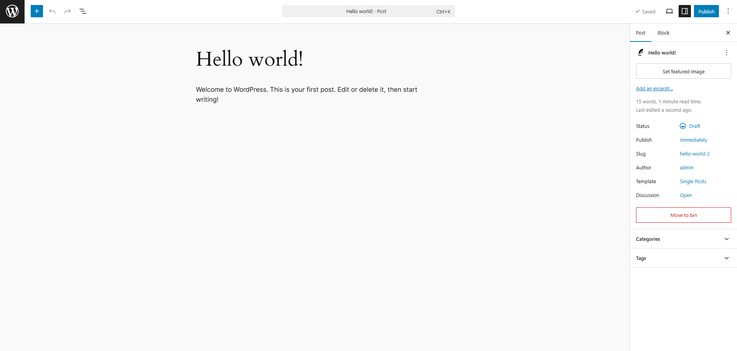The height and width of the screenshot is (351, 737).
Task: Change Discussion setting from Open
Action: 686,195
